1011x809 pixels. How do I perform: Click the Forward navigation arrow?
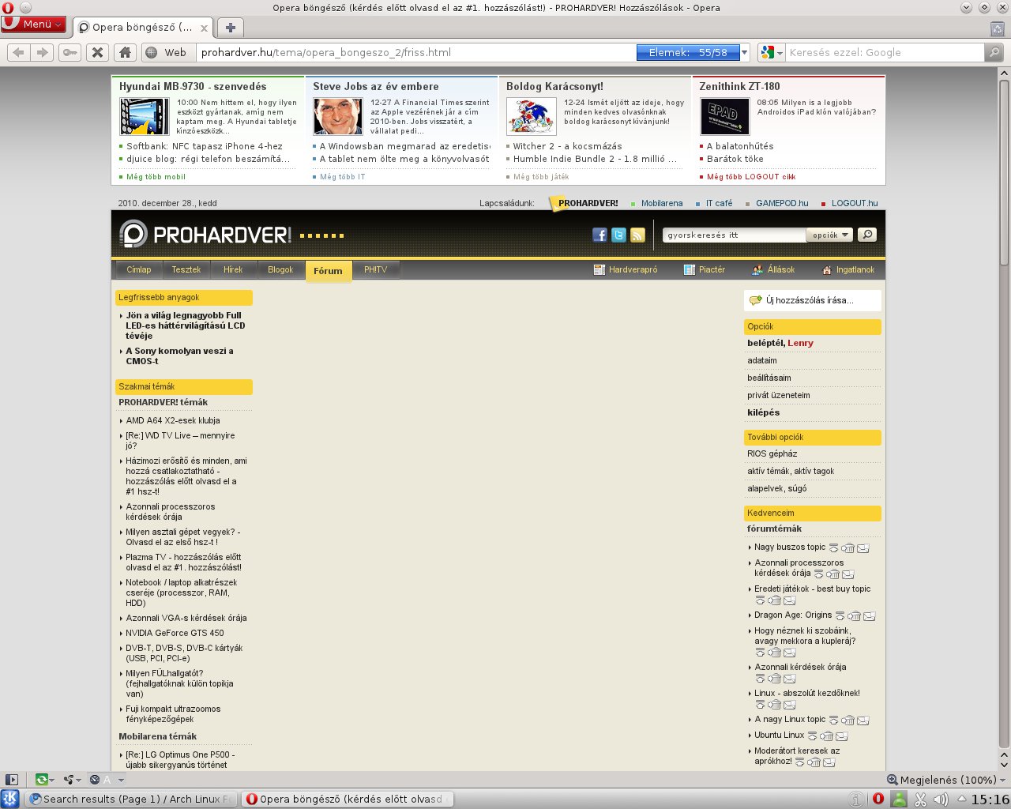click(x=43, y=52)
